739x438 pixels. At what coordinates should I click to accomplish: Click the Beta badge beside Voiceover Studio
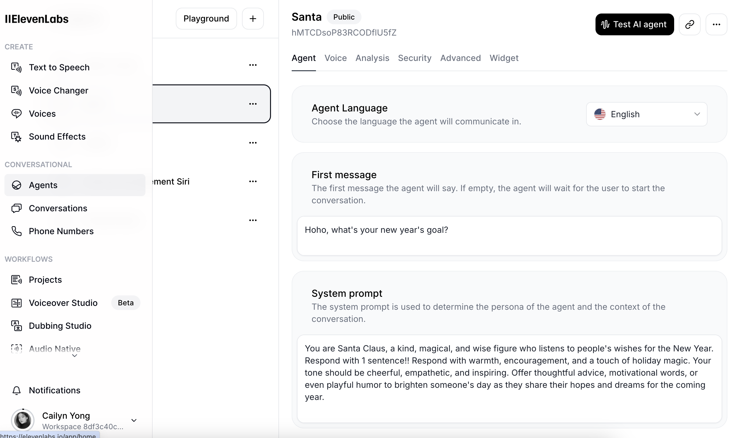coord(126,303)
